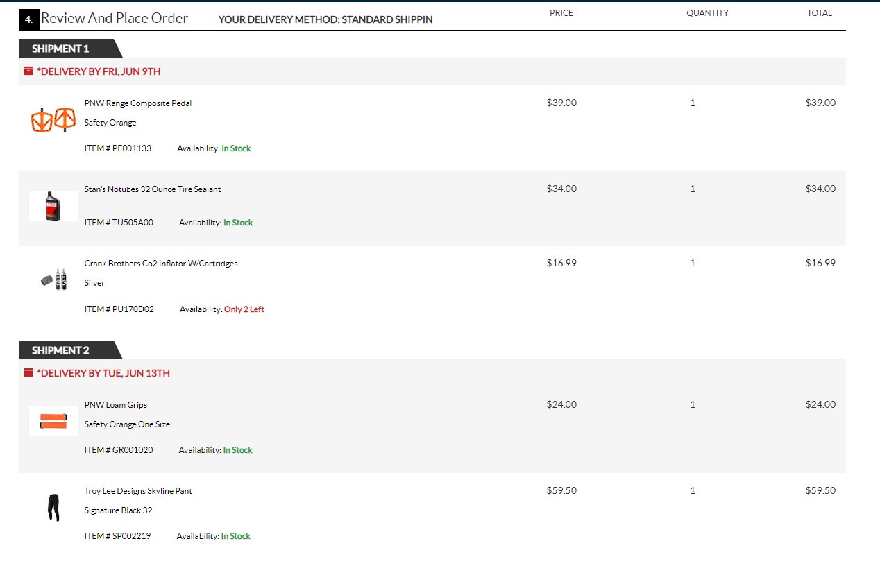880x584 pixels.
Task: Click the Safety Orange pedal color text
Action: click(x=110, y=123)
